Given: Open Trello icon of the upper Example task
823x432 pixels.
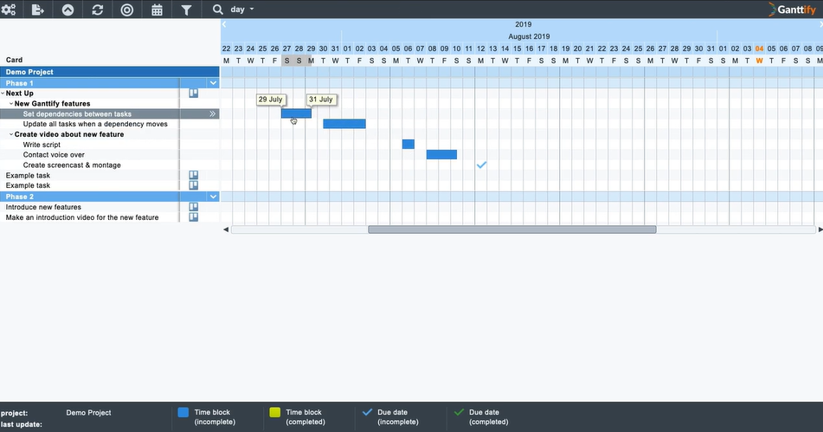Looking at the screenshot, I should pyautogui.click(x=194, y=175).
